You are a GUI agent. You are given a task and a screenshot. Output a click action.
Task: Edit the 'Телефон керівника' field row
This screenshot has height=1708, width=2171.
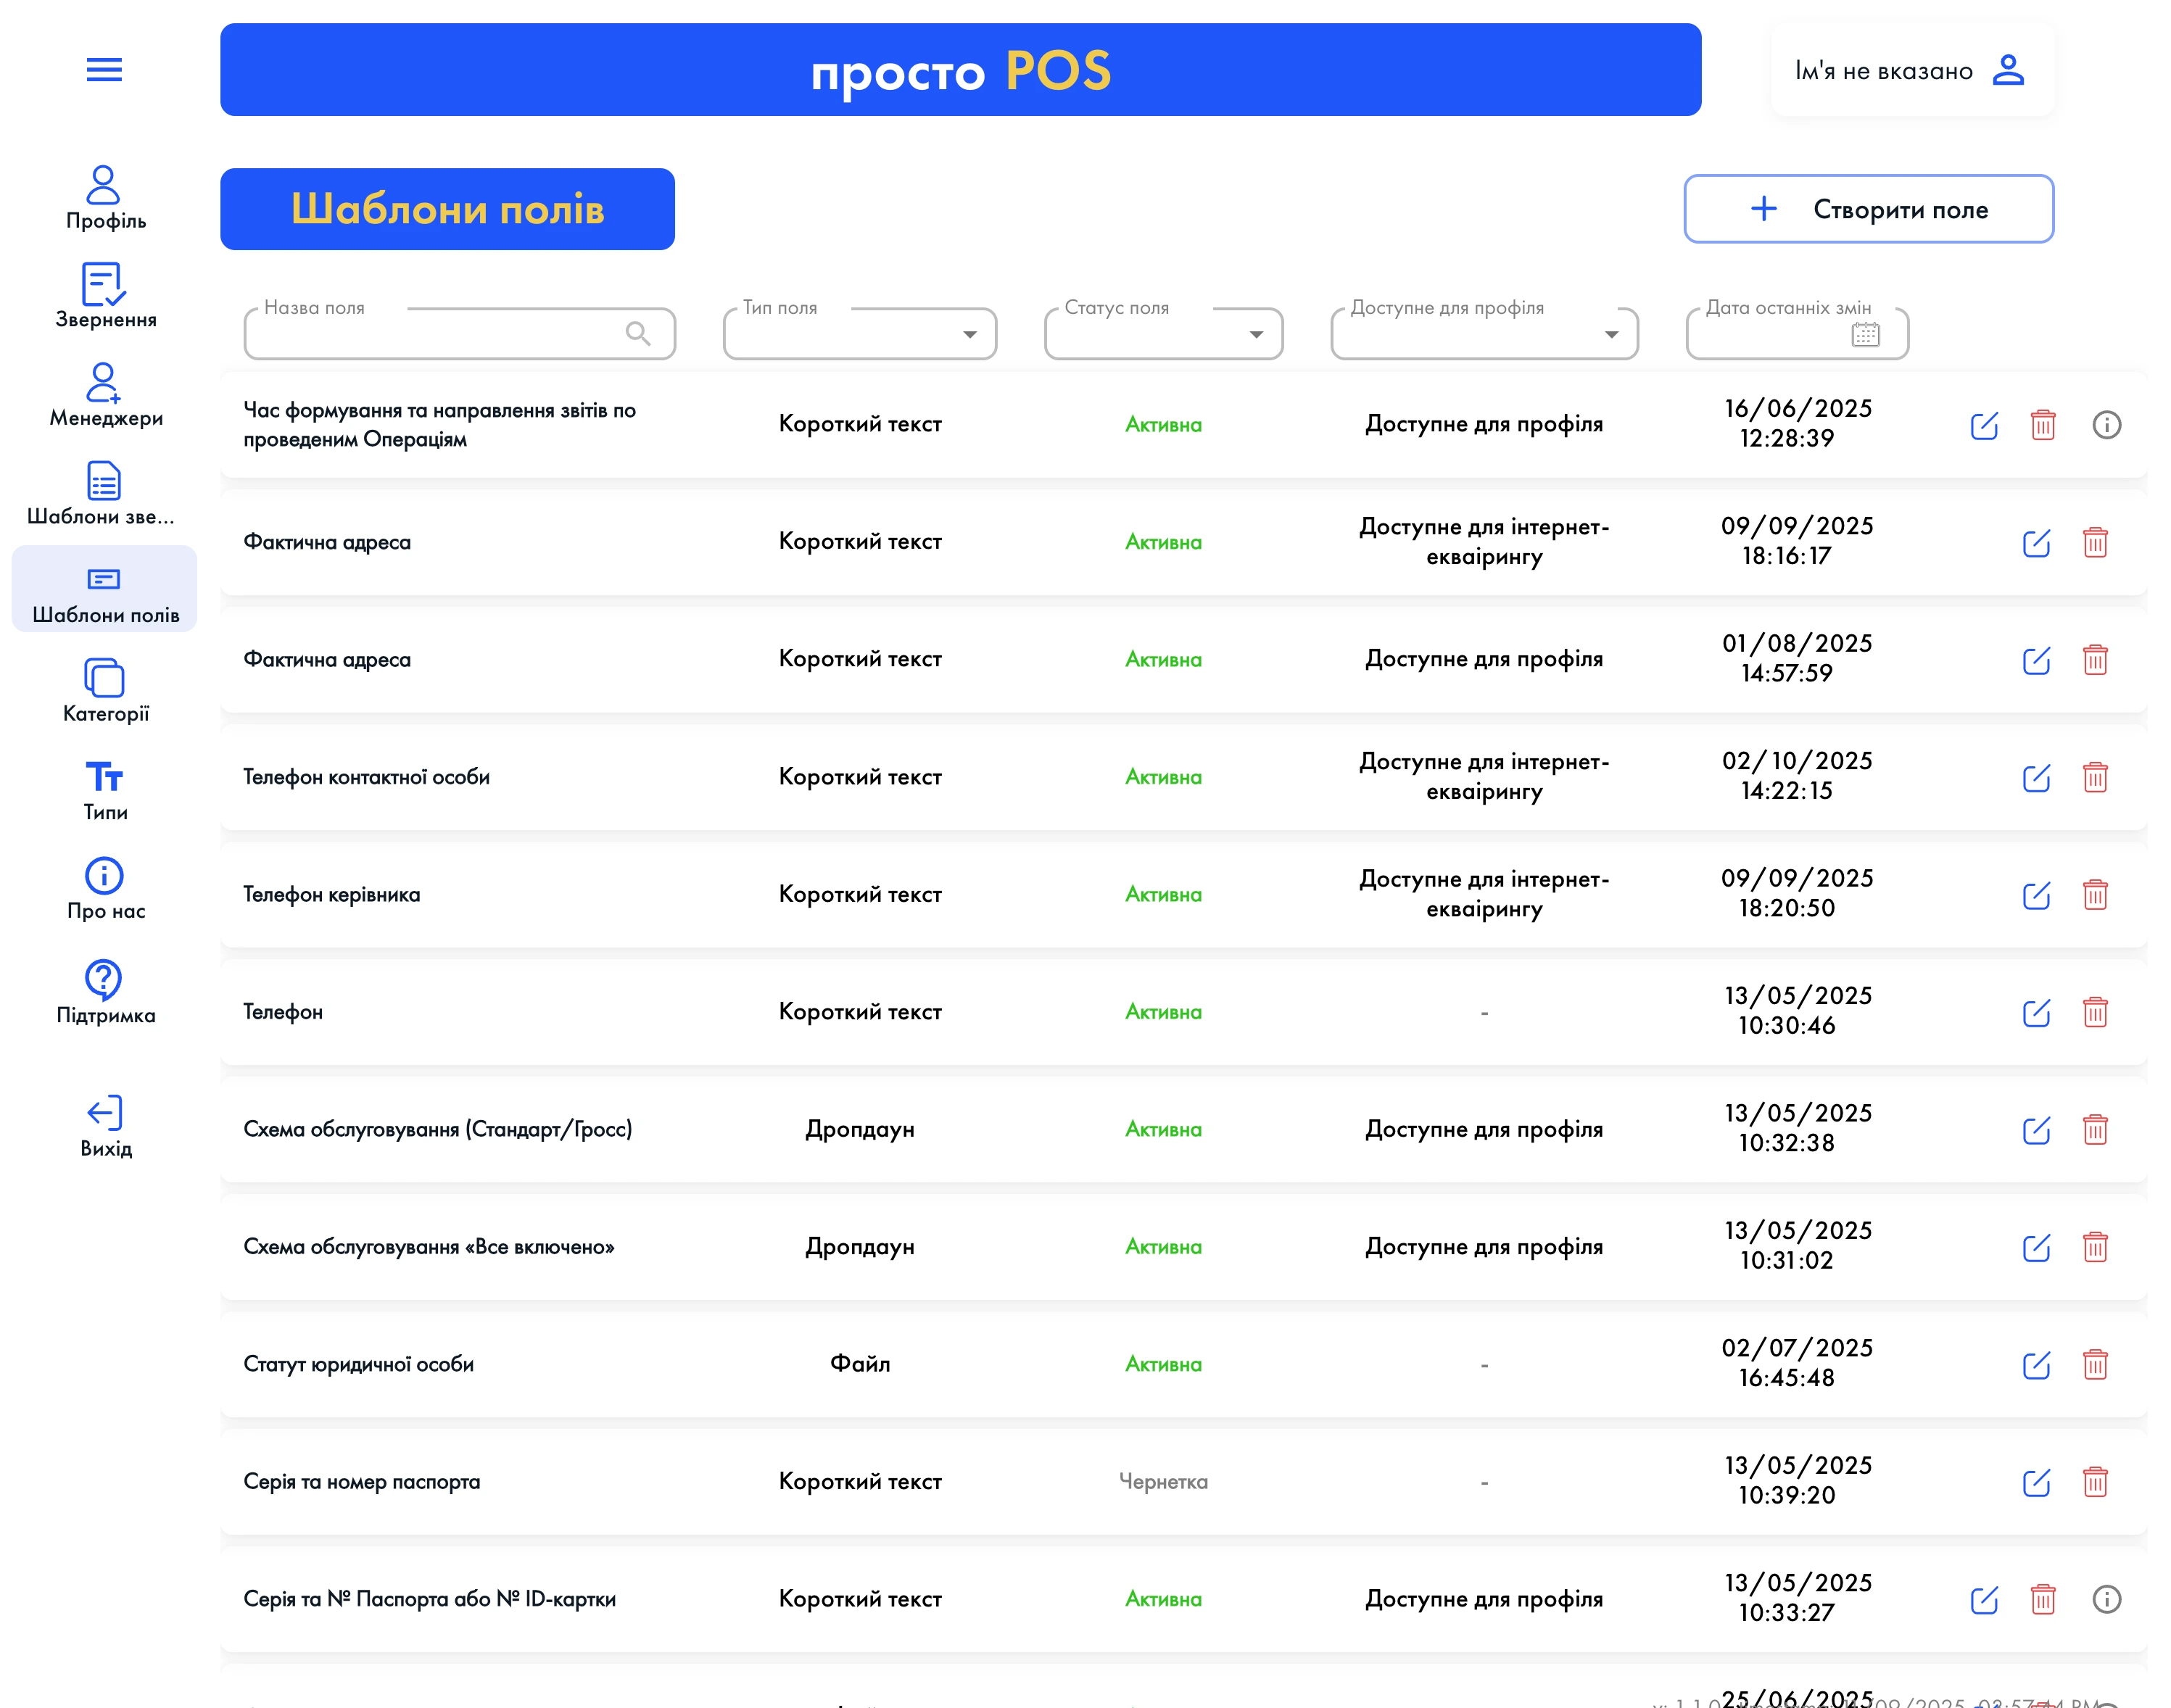coord(2035,895)
